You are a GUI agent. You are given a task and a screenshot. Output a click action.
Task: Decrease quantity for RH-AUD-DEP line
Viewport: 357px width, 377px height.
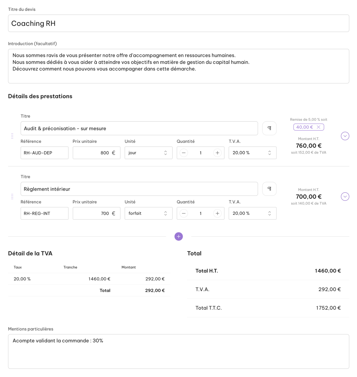point(184,153)
